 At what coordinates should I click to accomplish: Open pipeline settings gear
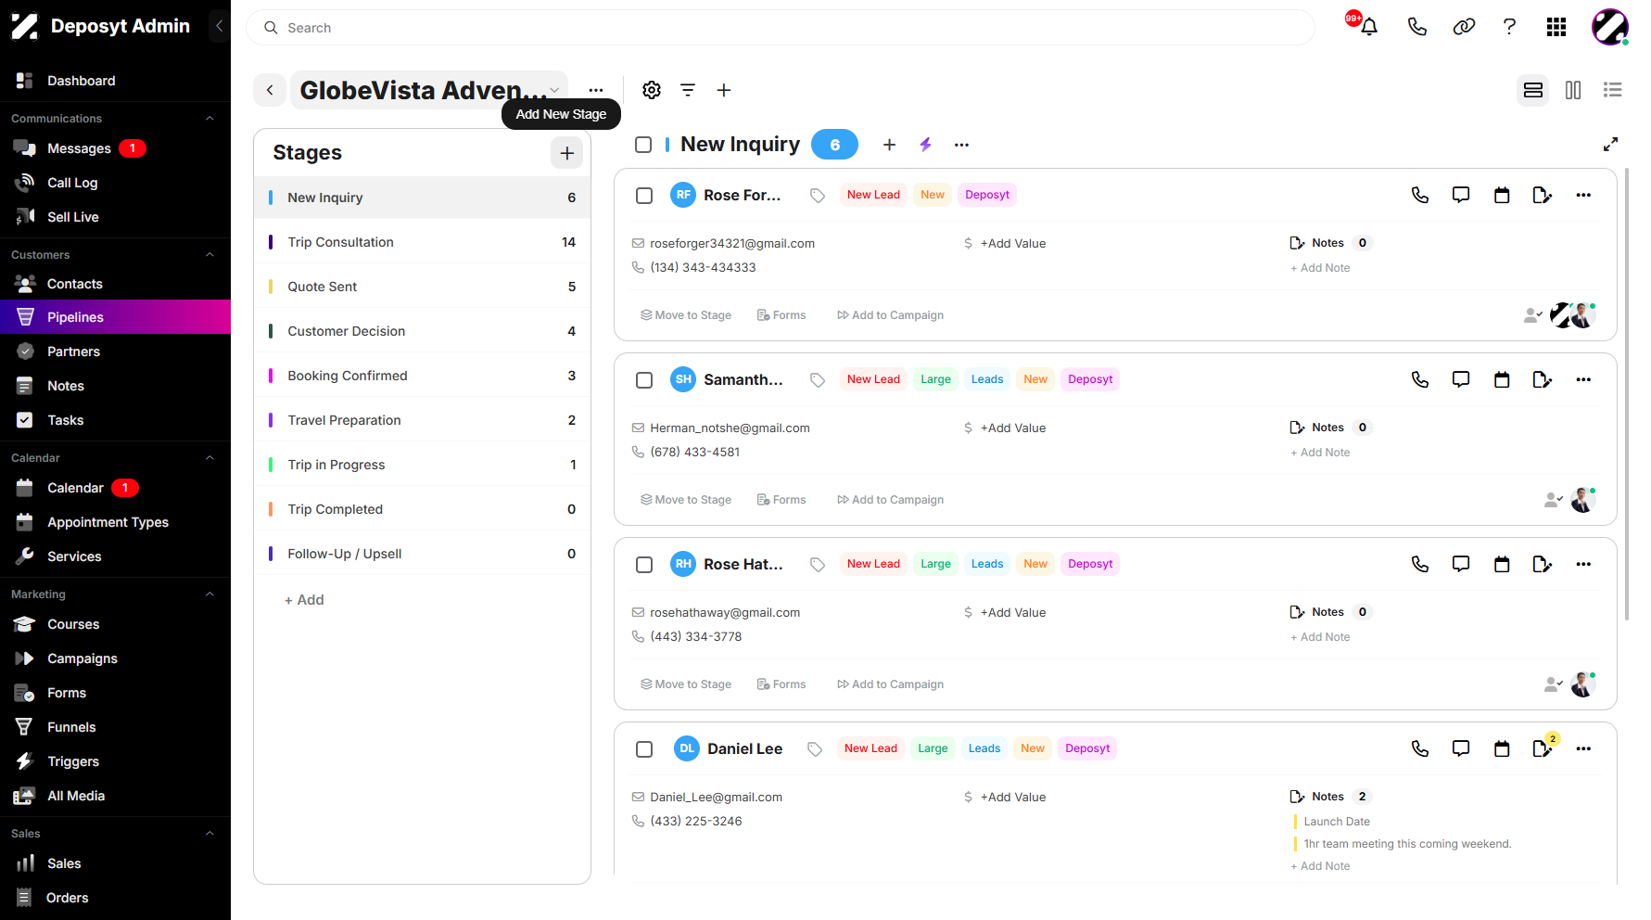(652, 90)
